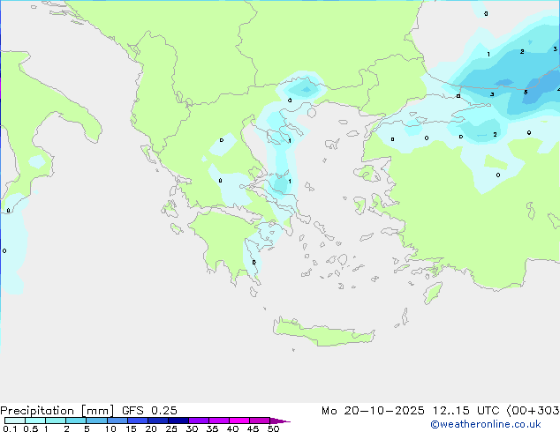560x432 pixels.
Task: Click the 30–35 mm violet swatch
Action: pyautogui.click(x=198, y=421)
